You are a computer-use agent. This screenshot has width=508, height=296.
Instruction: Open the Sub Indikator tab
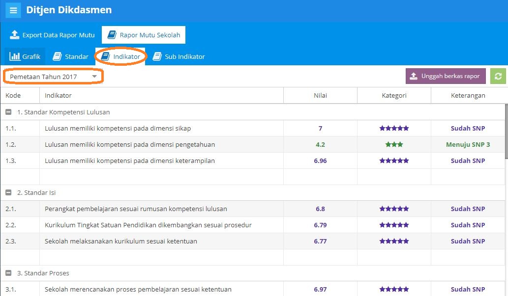pyautogui.click(x=179, y=56)
